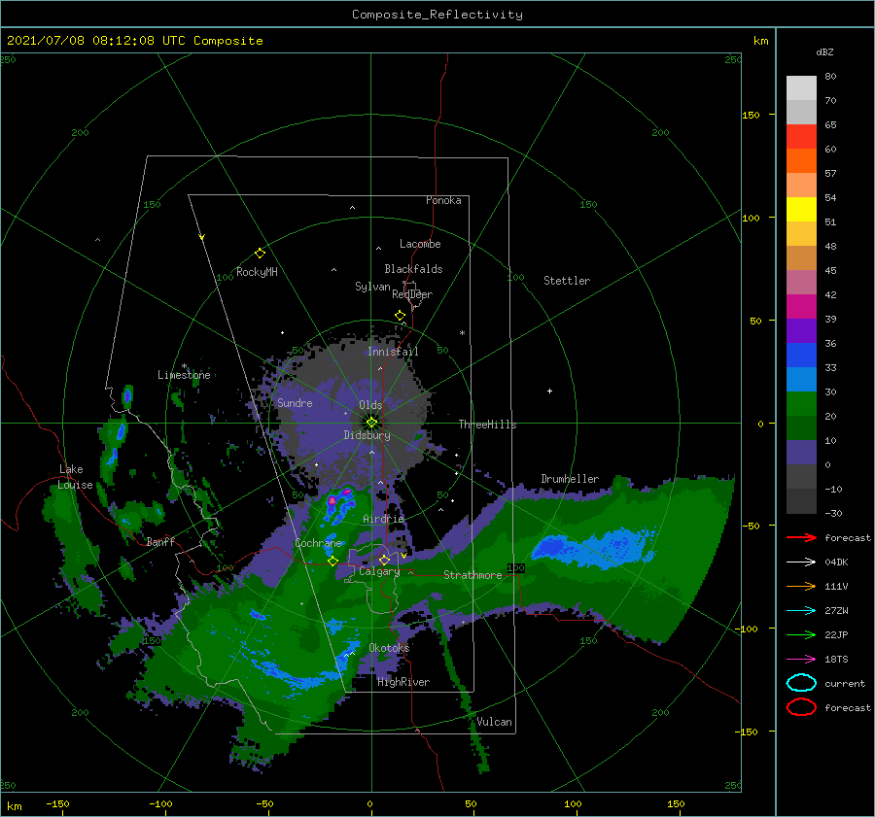
Task: Click the Vulcan label
Action: point(494,722)
